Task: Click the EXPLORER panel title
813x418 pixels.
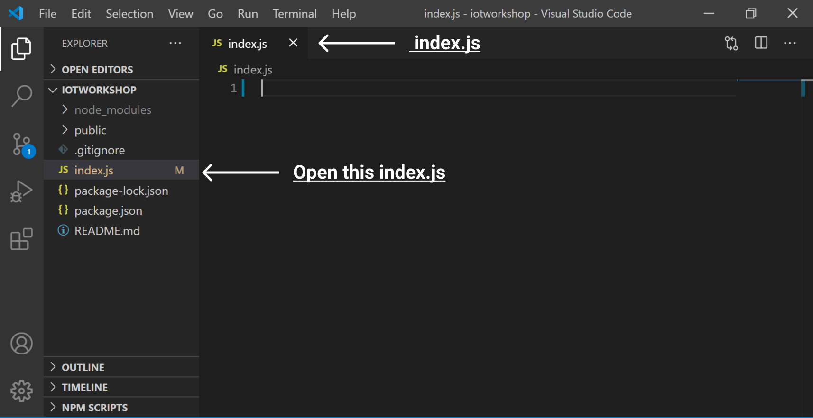Action: (x=85, y=43)
